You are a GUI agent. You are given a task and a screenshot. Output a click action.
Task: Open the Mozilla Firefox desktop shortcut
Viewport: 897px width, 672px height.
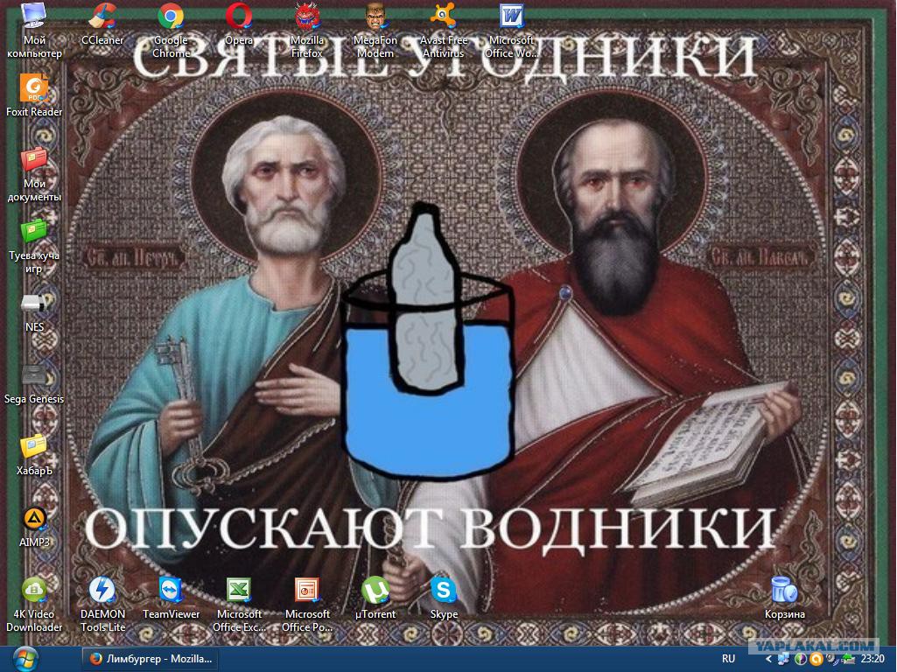[x=307, y=30]
